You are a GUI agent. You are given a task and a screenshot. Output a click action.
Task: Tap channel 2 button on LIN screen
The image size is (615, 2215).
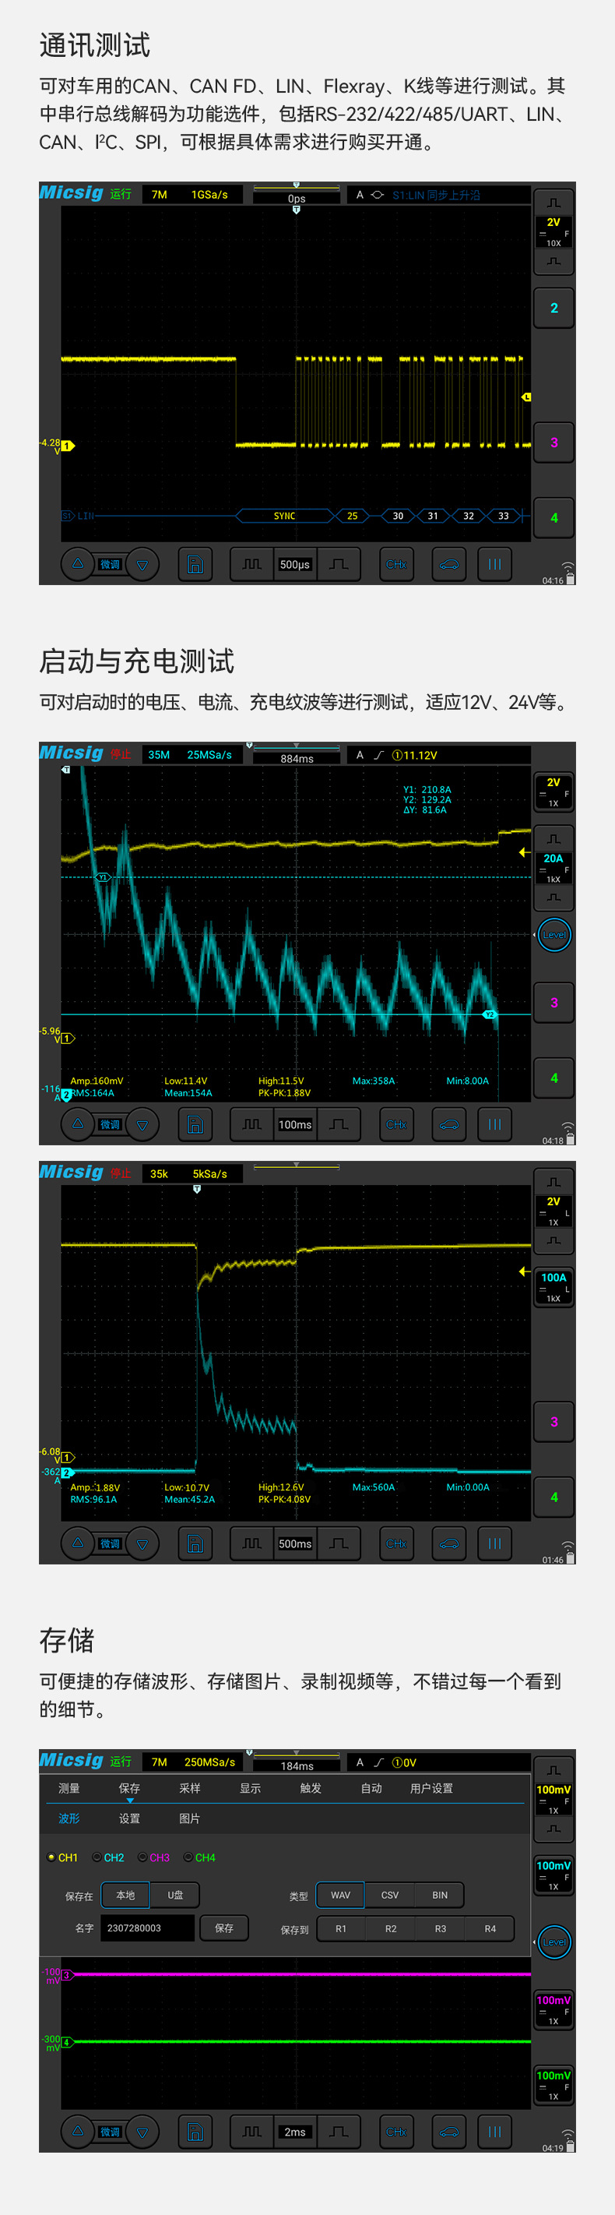point(554,308)
